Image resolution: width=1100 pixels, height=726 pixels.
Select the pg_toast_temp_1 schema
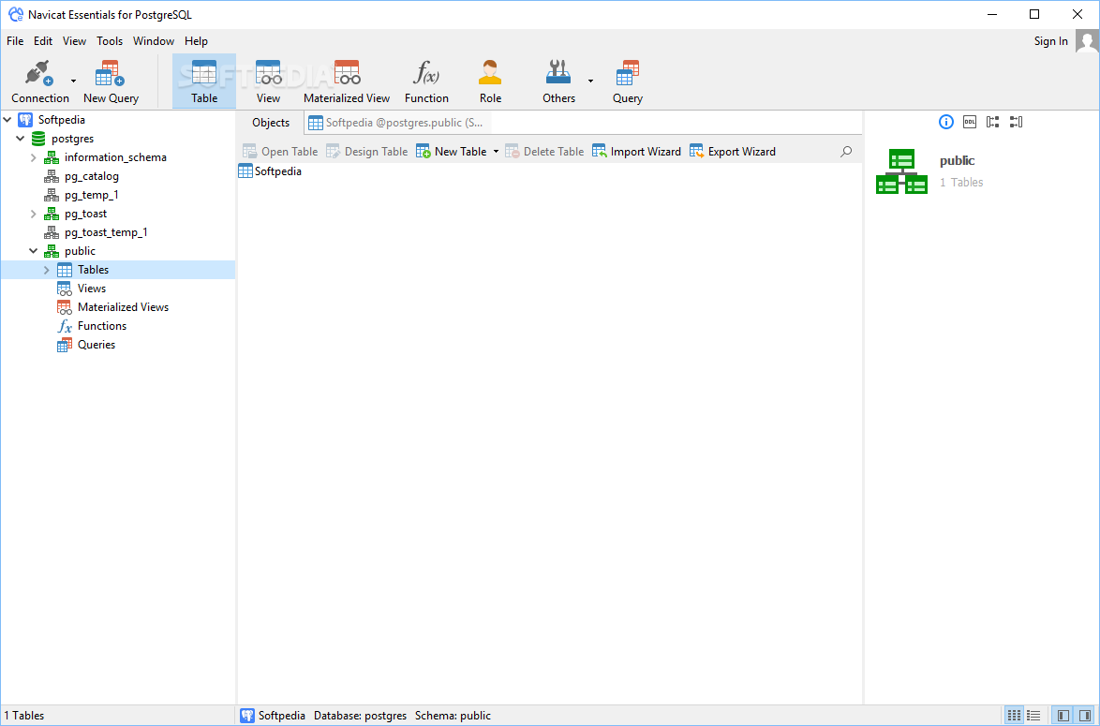[x=106, y=232]
